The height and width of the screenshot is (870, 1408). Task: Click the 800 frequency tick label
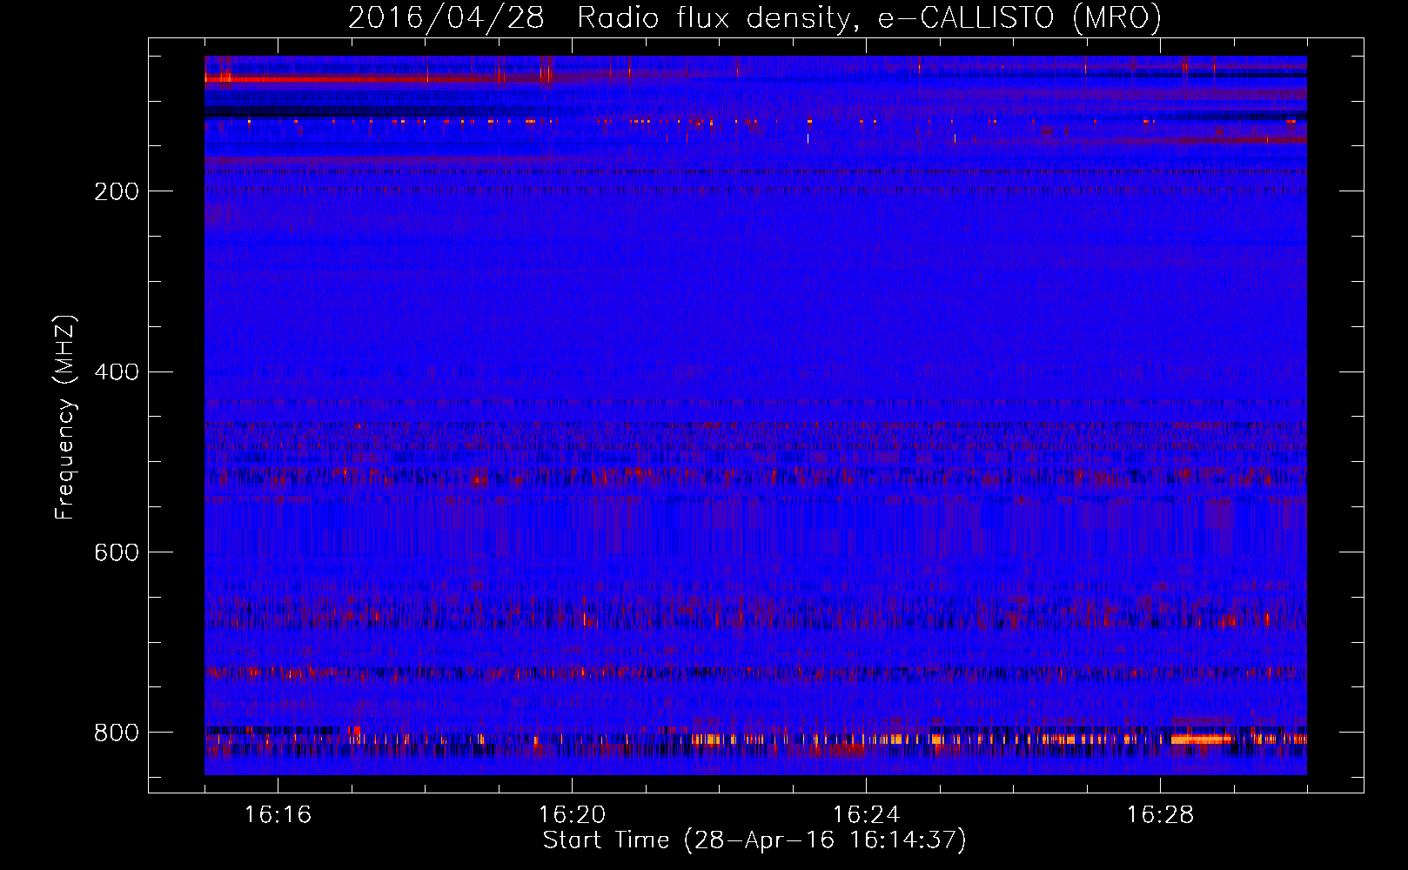coord(117,733)
